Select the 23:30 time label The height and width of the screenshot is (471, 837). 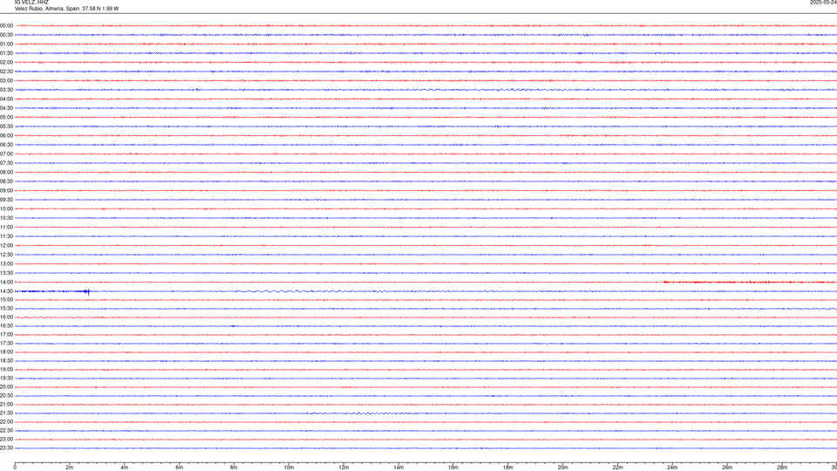(x=6, y=448)
